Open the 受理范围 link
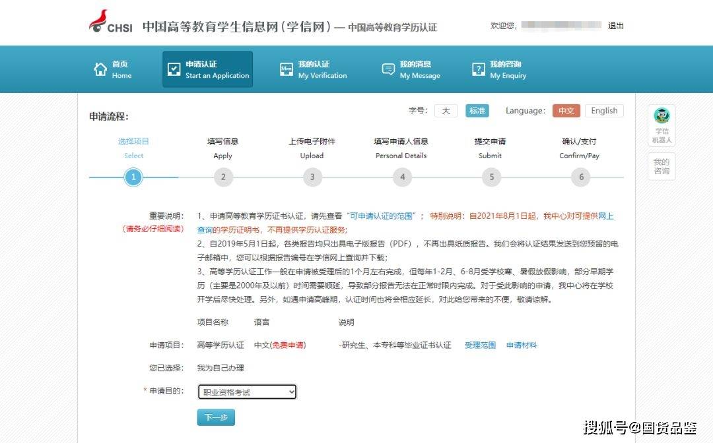The image size is (713, 443). pos(480,345)
